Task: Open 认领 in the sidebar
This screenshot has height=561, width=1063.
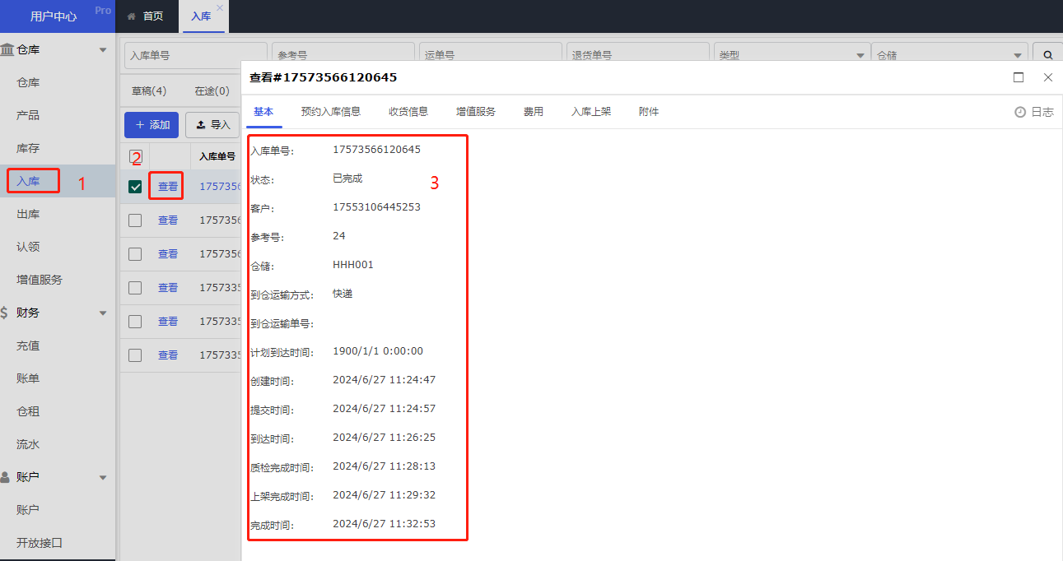Action: pyautogui.click(x=28, y=247)
